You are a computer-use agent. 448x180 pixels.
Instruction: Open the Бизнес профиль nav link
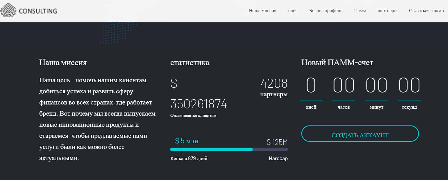click(x=325, y=11)
